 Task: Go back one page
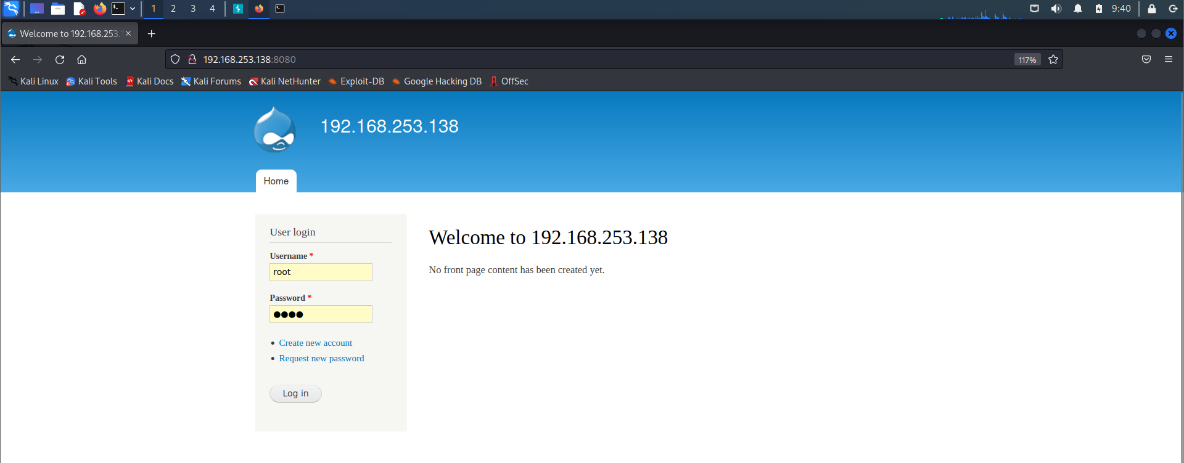click(15, 60)
